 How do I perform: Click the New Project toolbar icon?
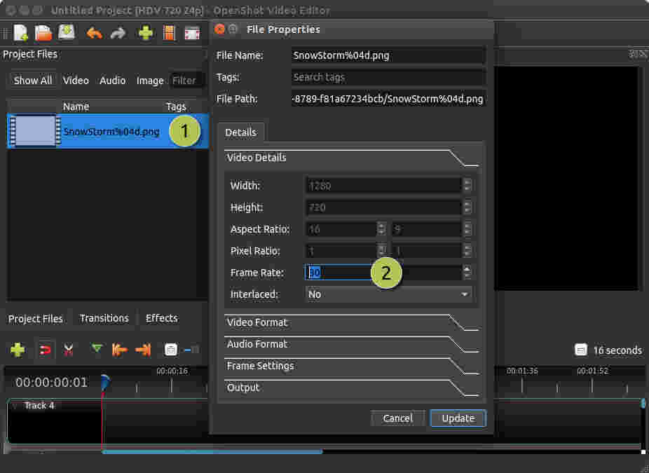pos(21,33)
